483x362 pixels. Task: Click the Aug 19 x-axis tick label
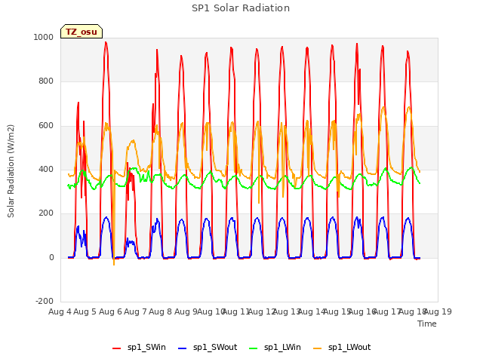438,311
